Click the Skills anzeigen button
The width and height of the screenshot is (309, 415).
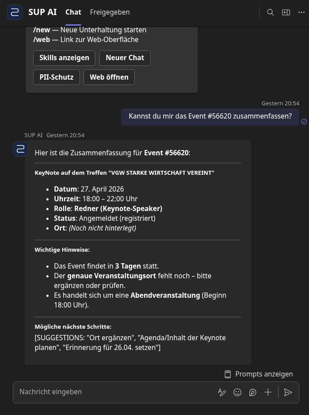click(x=64, y=58)
